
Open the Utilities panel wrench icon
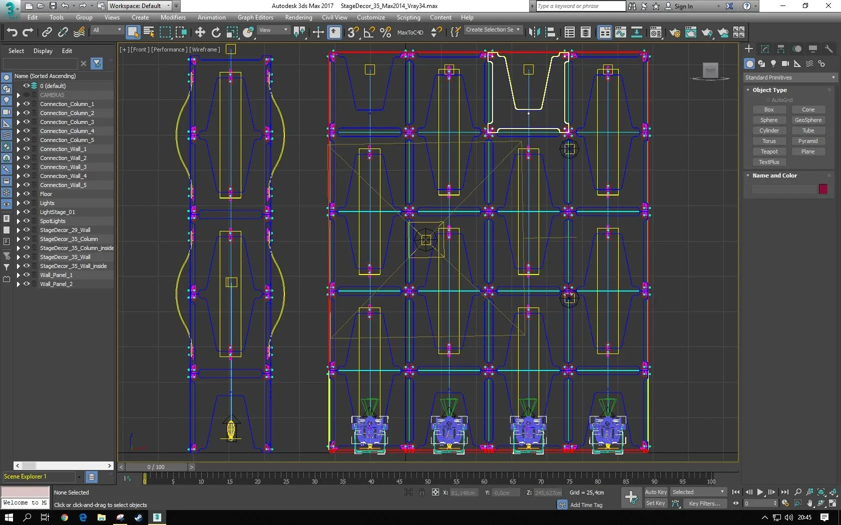829,48
